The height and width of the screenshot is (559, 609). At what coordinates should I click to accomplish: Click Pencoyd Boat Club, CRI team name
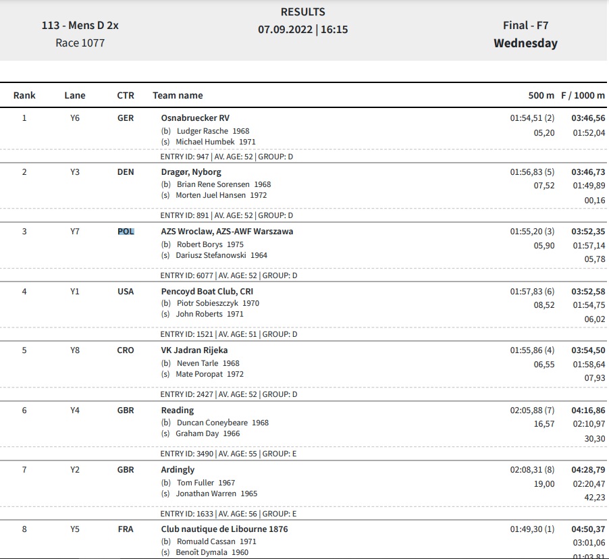207,292
